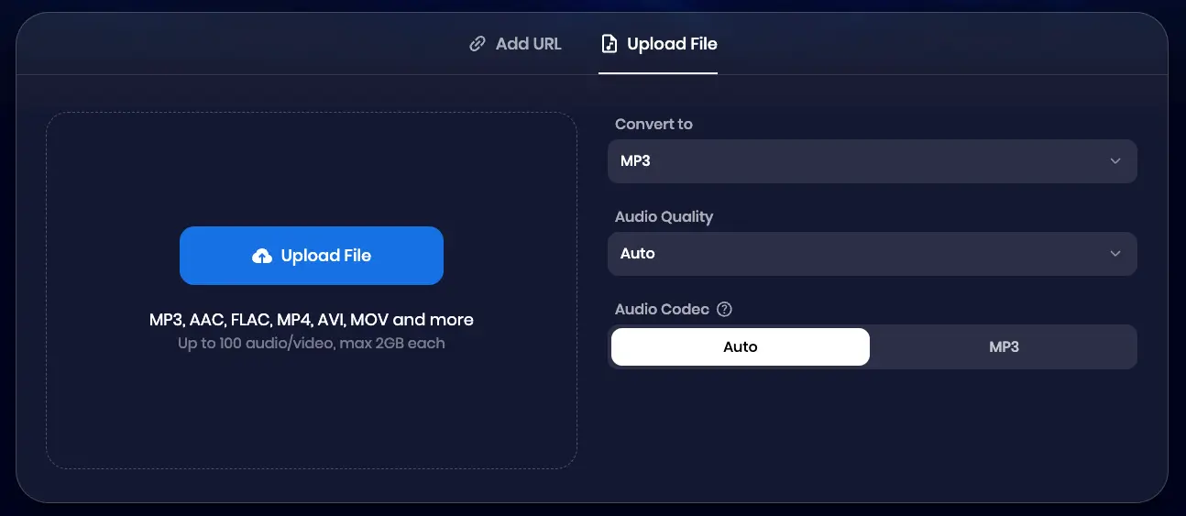The height and width of the screenshot is (516, 1186).
Task: Click the upload limit text about max 2GB
Action: click(x=311, y=344)
